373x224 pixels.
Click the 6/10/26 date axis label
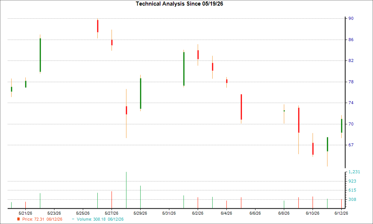tap(313, 213)
